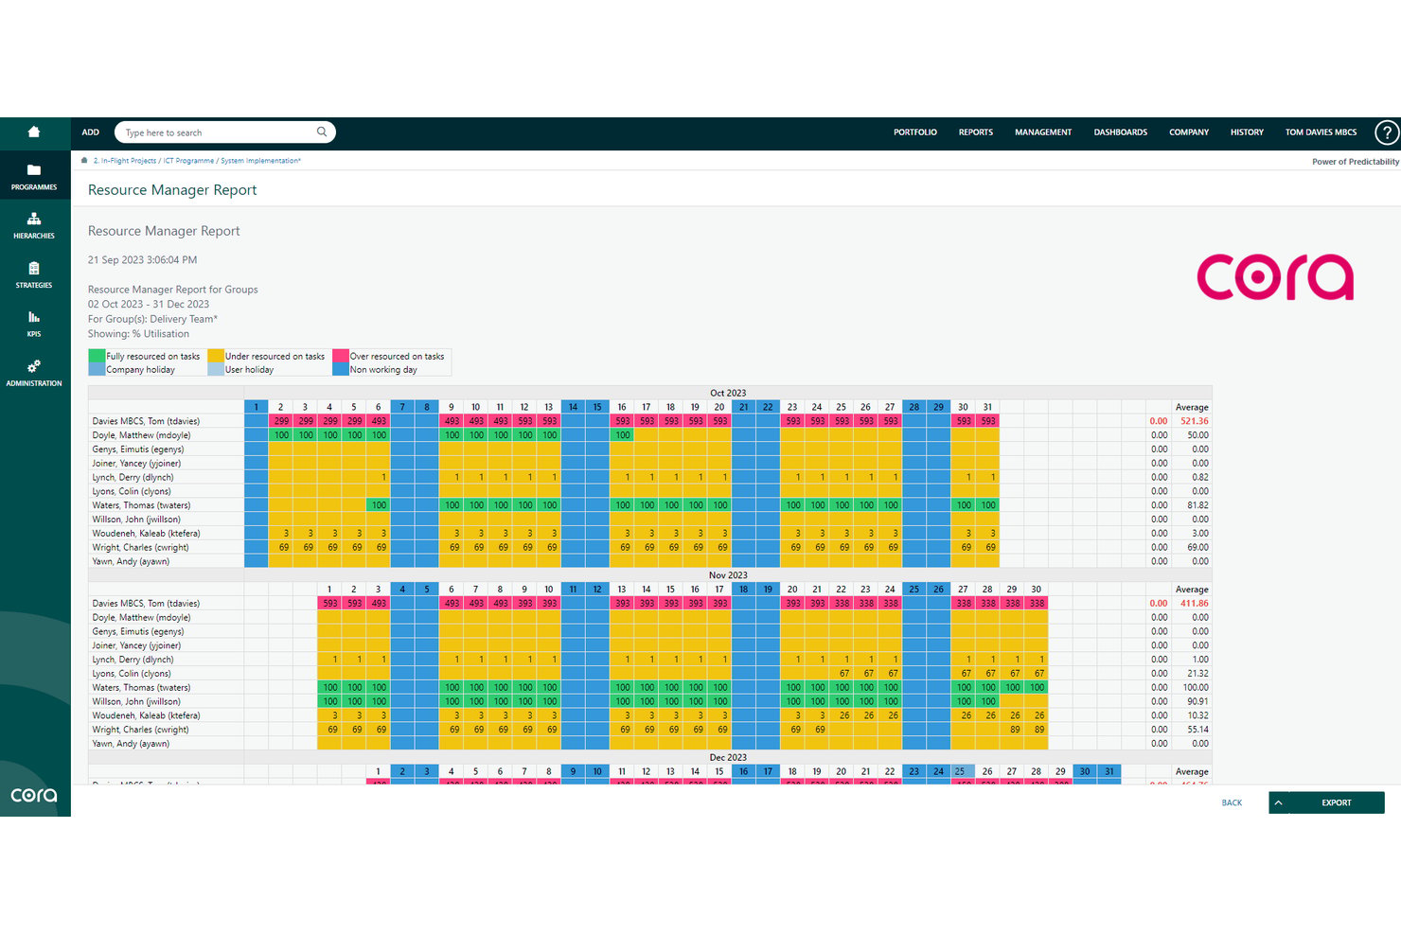Click the Nov 2023 month header
1401x934 pixels.
(728, 575)
